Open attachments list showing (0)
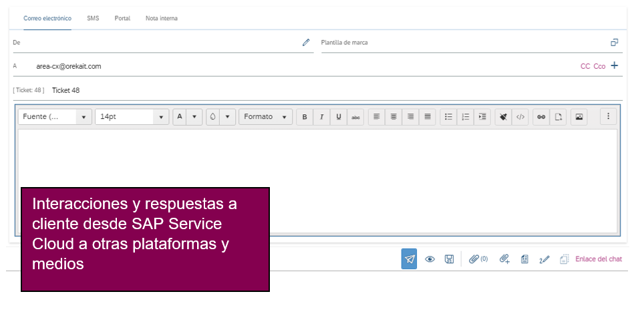Viewport: 638px width, 318px height. click(478, 259)
